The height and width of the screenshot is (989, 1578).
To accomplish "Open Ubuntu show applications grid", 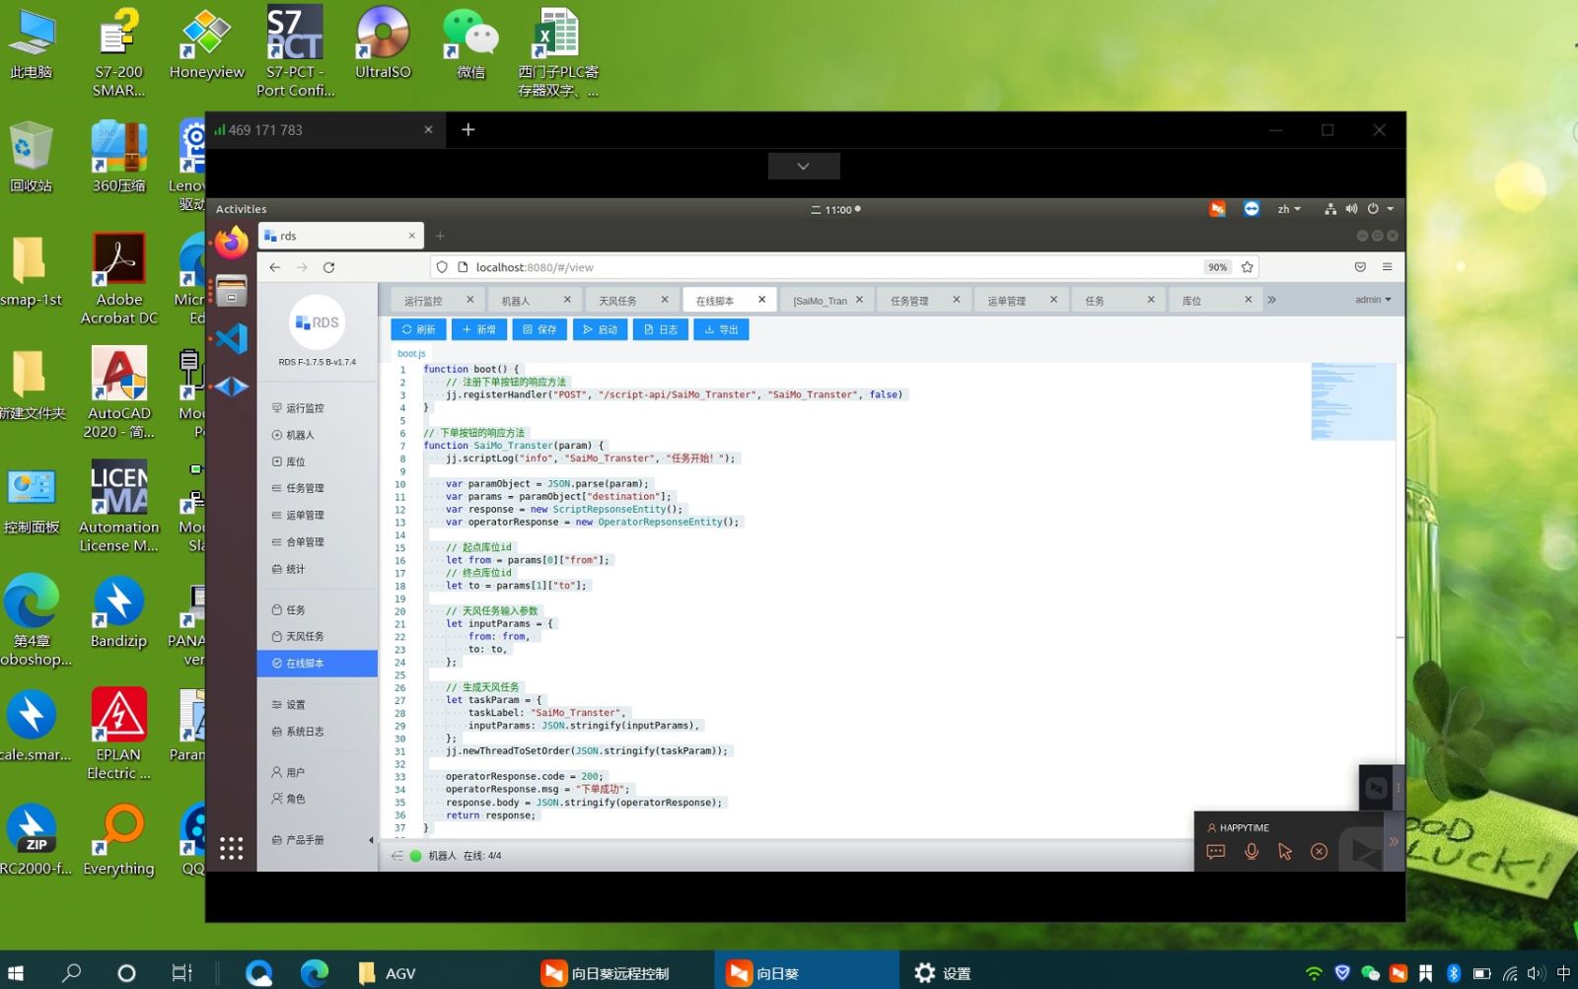I will (232, 848).
